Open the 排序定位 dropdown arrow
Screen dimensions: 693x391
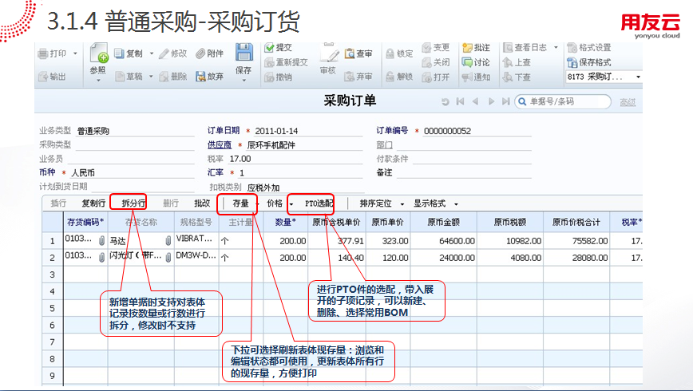pos(402,203)
